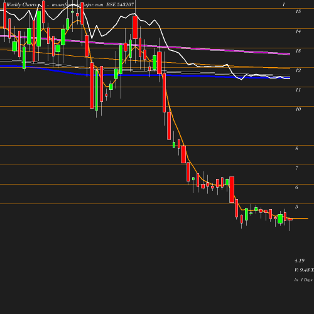Select the volume text "V: 9.43 X"

305,270
